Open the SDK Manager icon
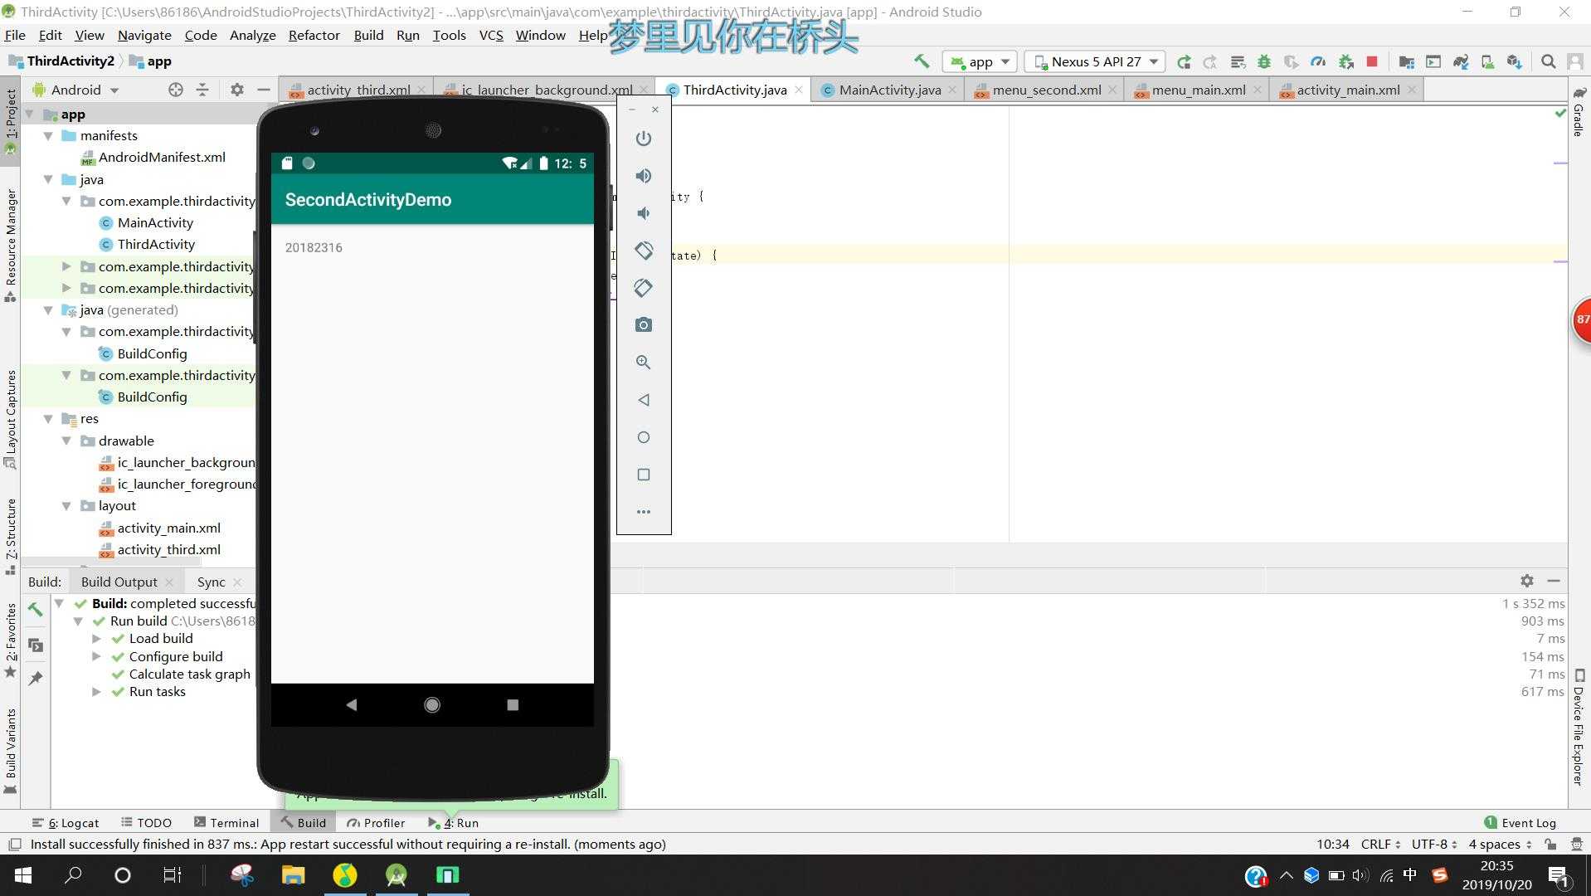1591x896 pixels. point(1515,61)
